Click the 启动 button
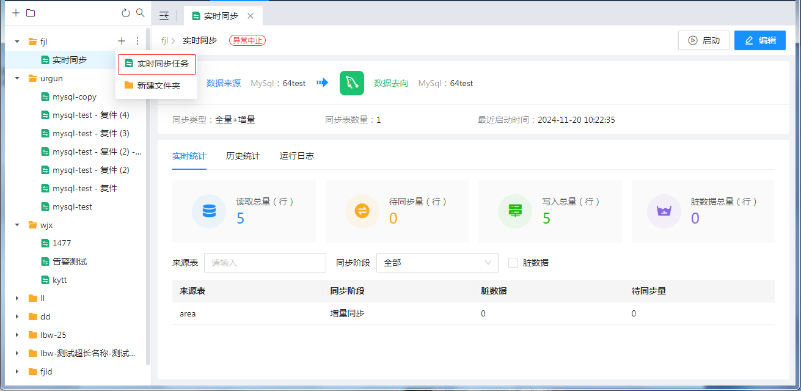 pos(703,40)
